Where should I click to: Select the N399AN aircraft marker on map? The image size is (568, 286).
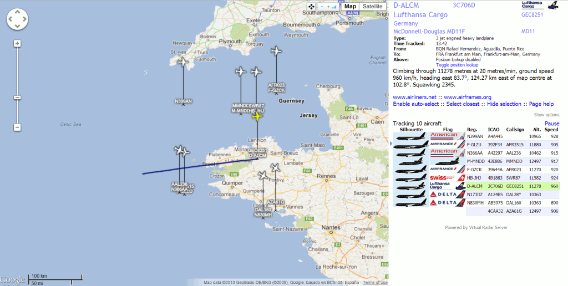183,62
